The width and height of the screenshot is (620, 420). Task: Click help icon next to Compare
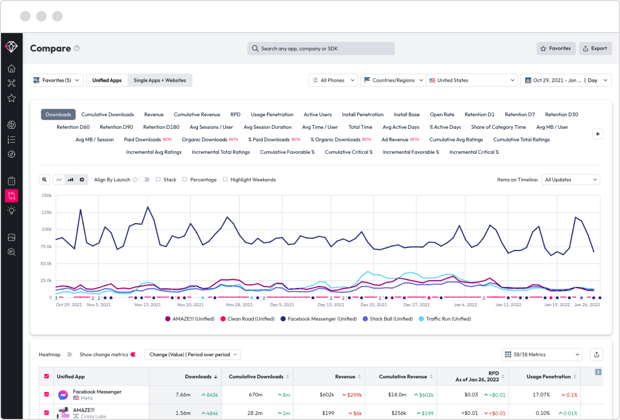point(77,49)
